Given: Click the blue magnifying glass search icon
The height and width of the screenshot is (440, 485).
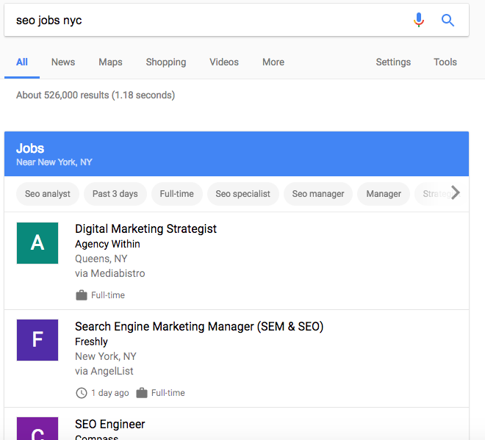Looking at the screenshot, I should click(448, 21).
